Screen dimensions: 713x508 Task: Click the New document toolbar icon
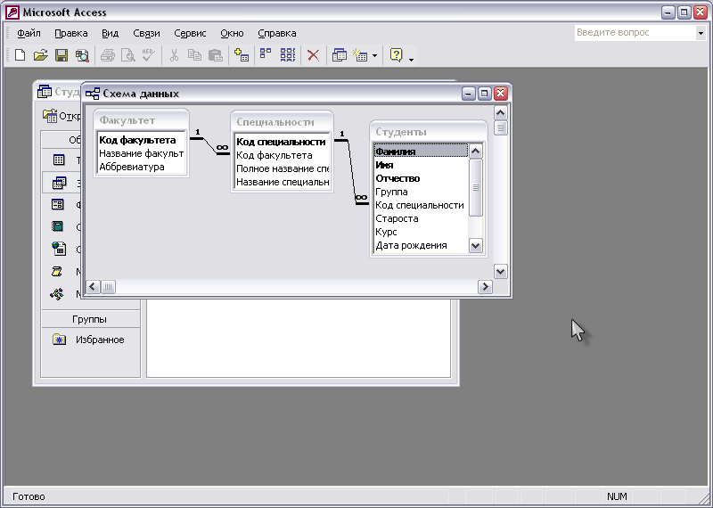click(x=20, y=55)
